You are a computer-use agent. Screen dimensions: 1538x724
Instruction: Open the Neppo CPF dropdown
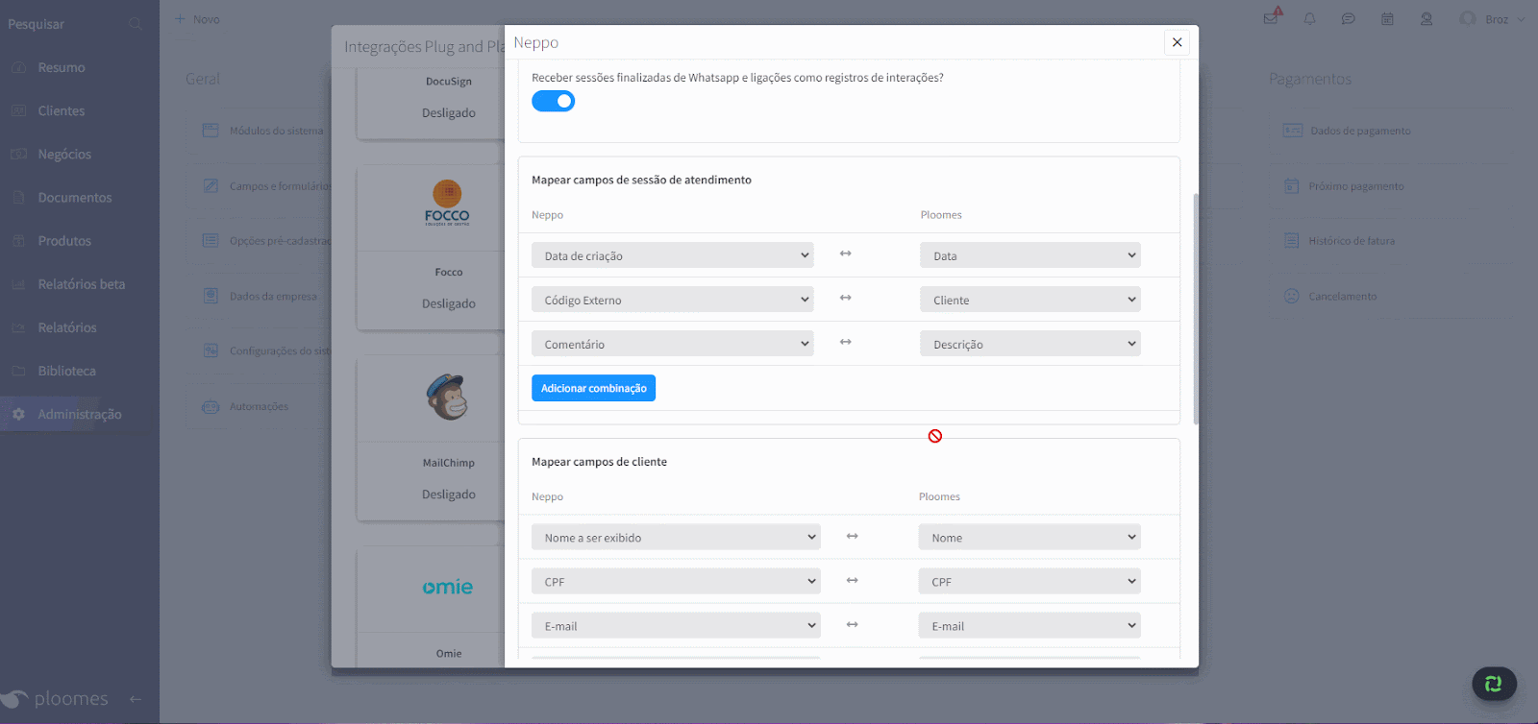click(676, 581)
